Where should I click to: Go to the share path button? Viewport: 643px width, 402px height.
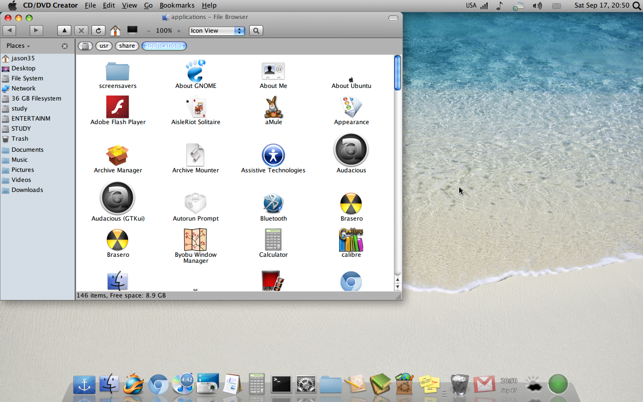tap(127, 46)
